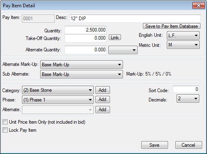Open the Phase dropdown showing Phase 1

coord(58,100)
